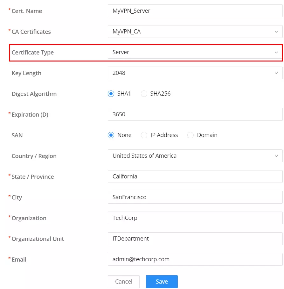This screenshot has width=284, height=289.
Task: Click the Organization input field
Action: [x=195, y=218]
